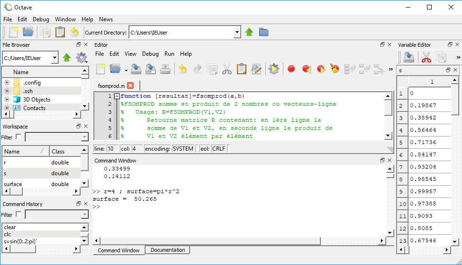Collapse function code fold at line 1
The width and height of the screenshot is (462, 265).
click(x=117, y=96)
